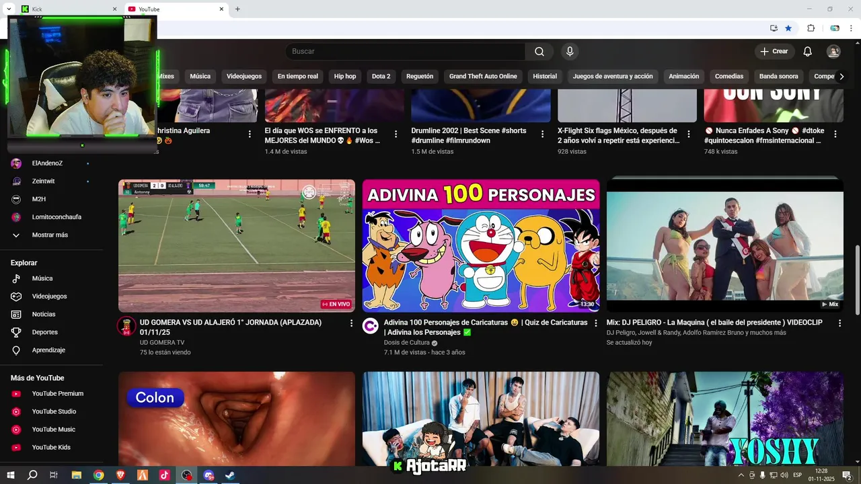The height and width of the screenshot is (484, 861).
Task: Open the UD GOMERA TV channel link
Action: tap(162, 343)
